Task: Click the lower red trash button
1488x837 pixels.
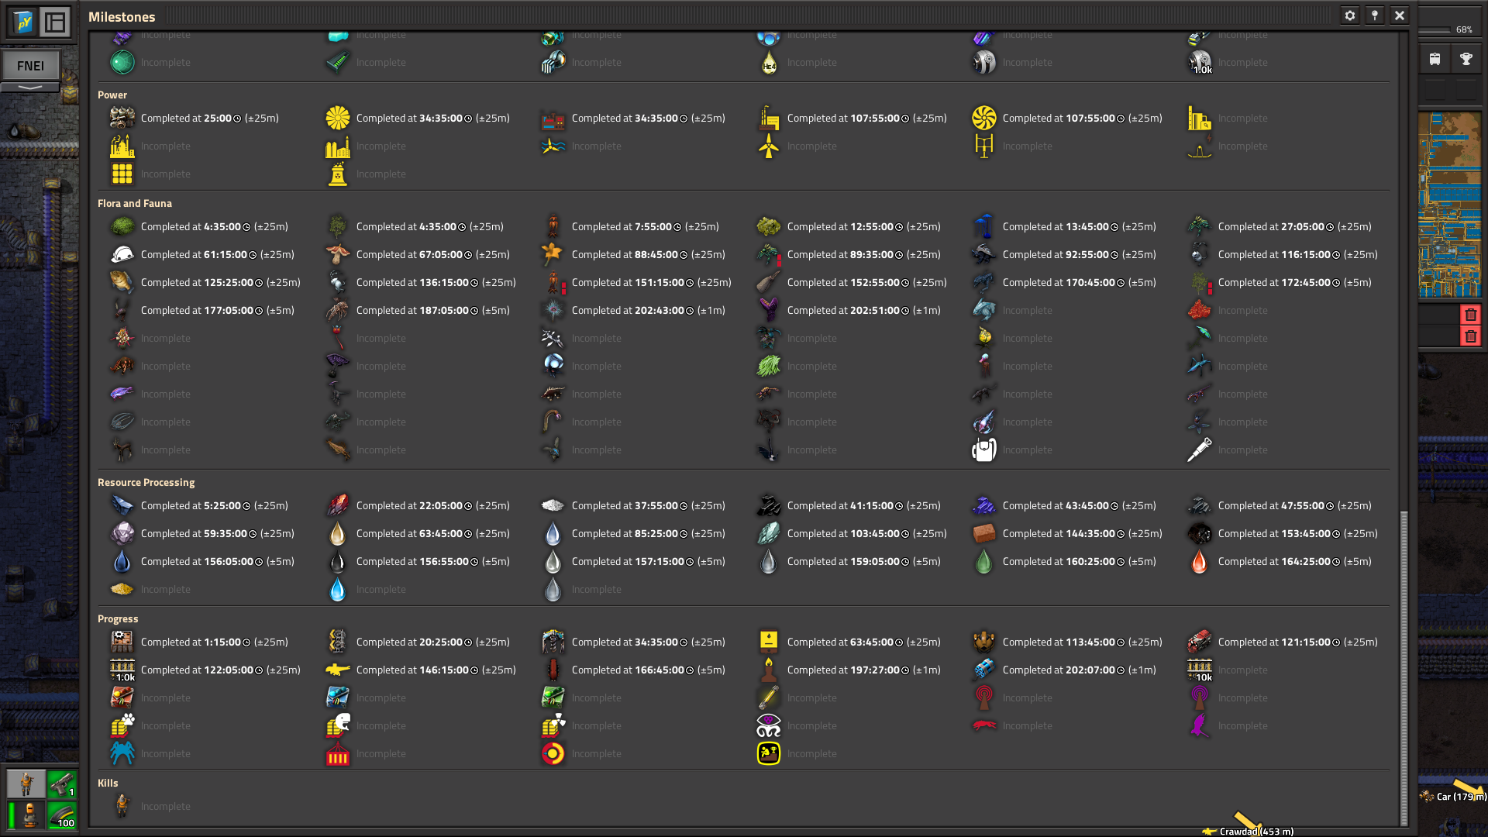Action: (1471, 336)
